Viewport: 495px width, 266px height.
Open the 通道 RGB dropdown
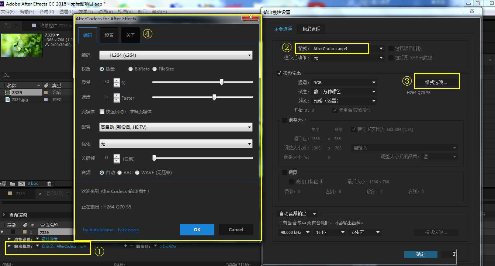pyautogui.click(x=344, y=83)
